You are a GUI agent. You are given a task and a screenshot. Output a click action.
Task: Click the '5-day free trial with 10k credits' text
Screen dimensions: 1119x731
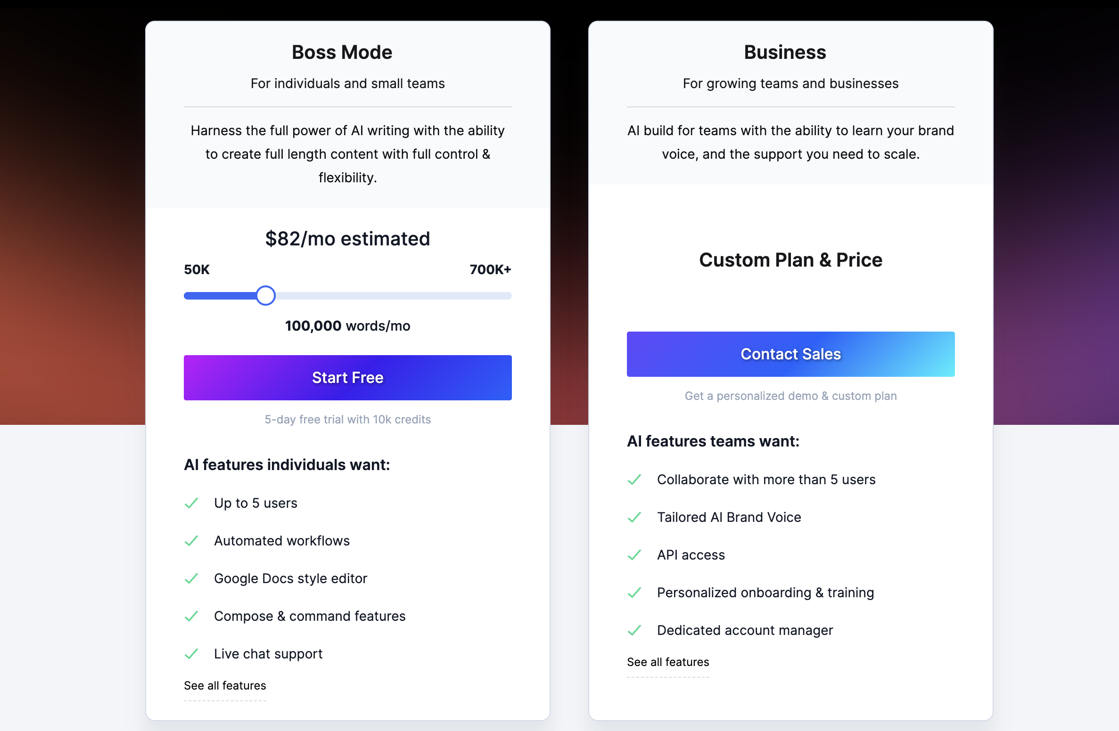[347, 419]
